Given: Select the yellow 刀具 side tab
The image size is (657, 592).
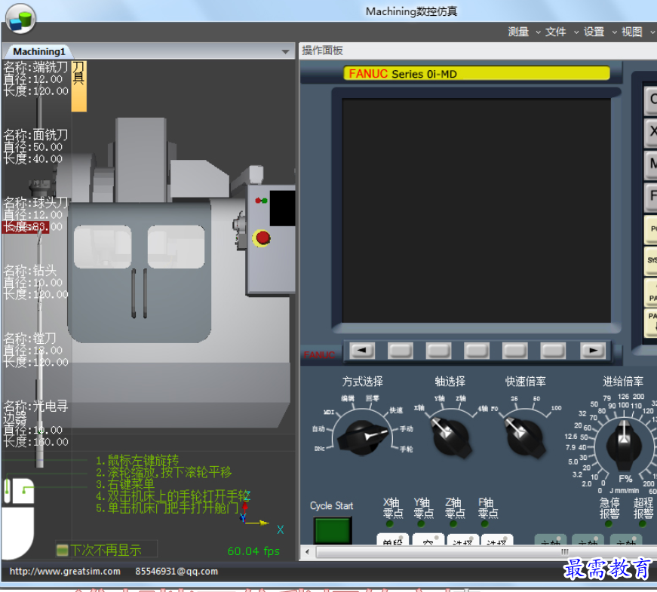Looking at the screenshot, I should (78, 86).
